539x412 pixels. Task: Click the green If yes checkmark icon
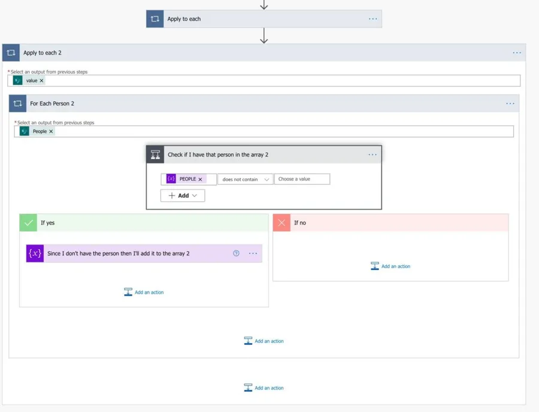[x=28, y=223]
